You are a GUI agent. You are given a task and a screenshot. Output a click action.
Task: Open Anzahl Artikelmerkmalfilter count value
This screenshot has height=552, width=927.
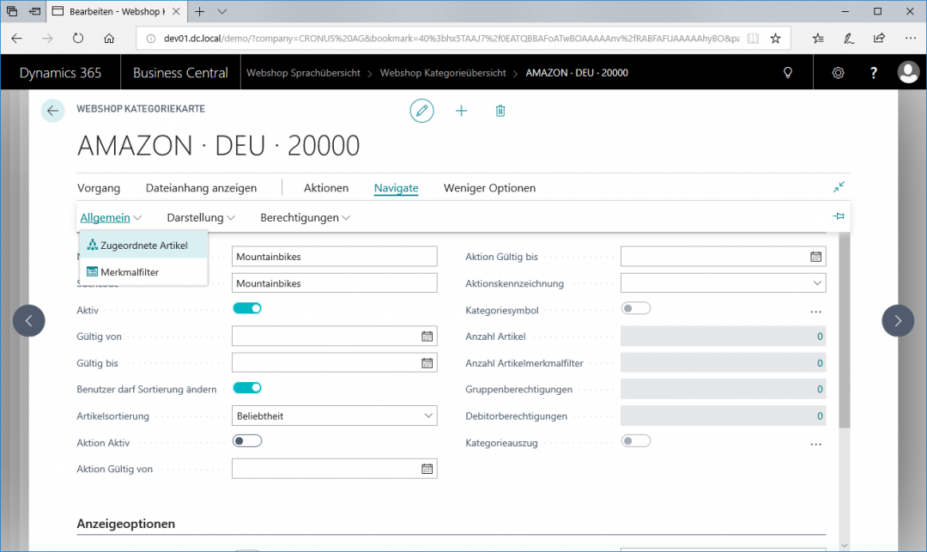pyautogui.click(x=723, y=363)
